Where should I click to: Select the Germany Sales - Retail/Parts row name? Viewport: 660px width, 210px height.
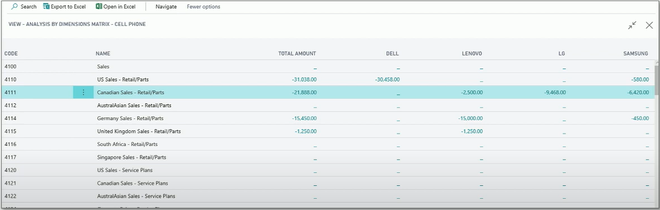pos(130,118)
